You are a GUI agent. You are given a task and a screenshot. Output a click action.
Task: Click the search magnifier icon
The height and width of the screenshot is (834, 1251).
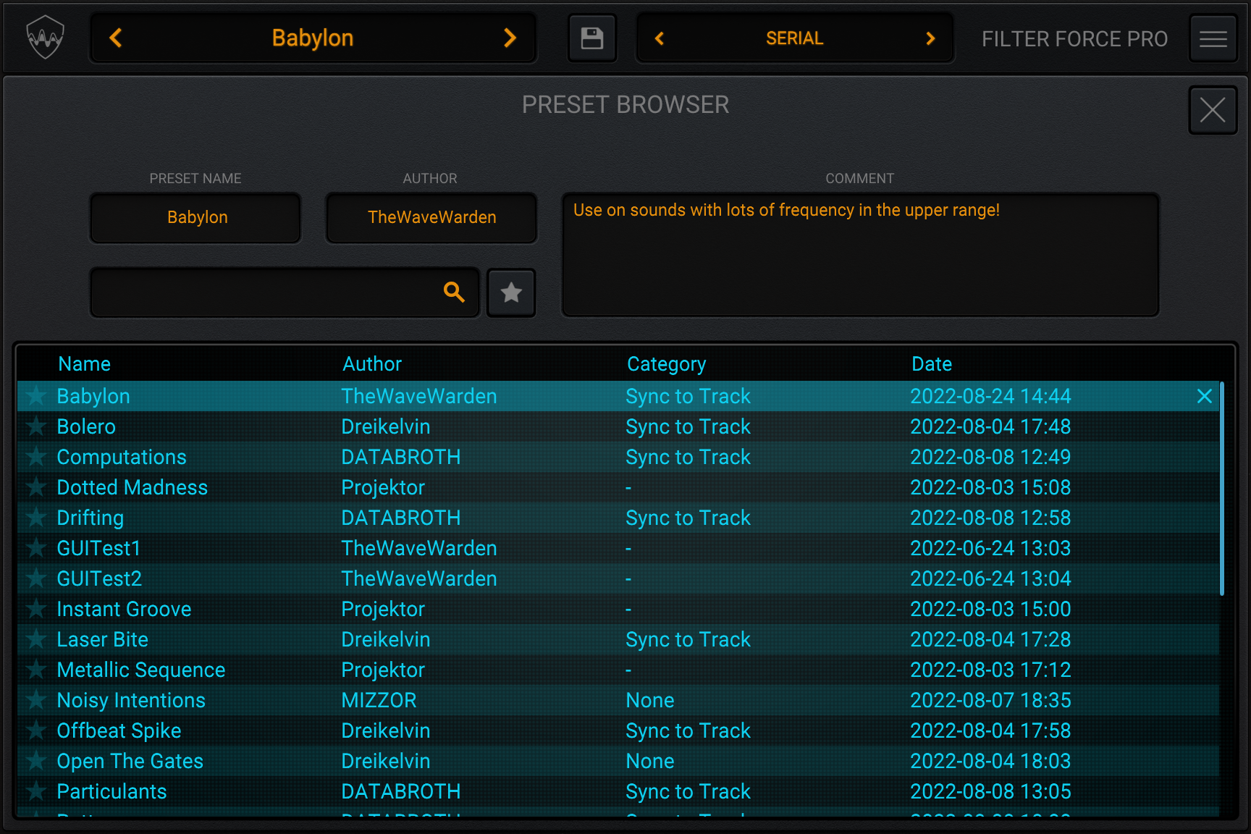(x=454, y=292)
